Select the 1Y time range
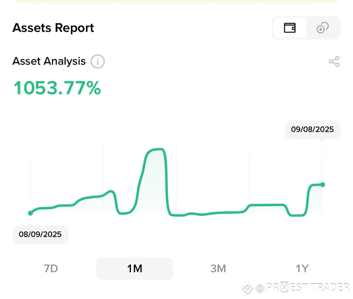 [x=302, y=268]
